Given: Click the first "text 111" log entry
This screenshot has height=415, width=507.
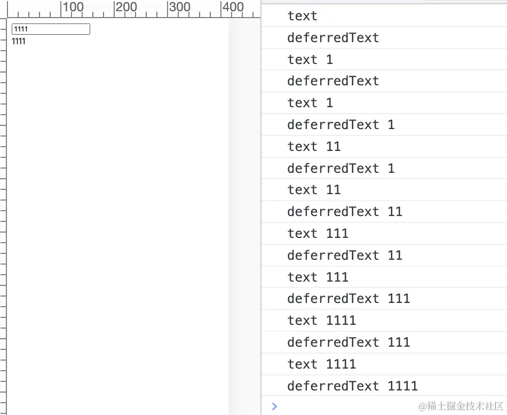Looking at the screenshot, I should pyautogui.click(x=318, y=234).
